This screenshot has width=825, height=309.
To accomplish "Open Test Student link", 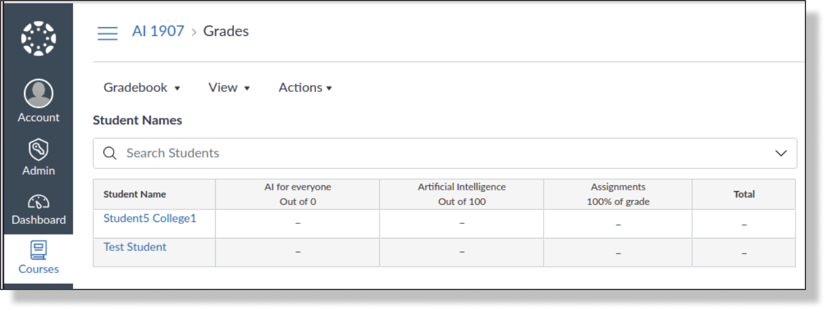I will coord(135,247).
